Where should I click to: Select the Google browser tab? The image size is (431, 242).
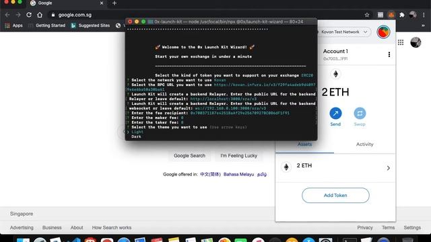[x=66, y=3]
